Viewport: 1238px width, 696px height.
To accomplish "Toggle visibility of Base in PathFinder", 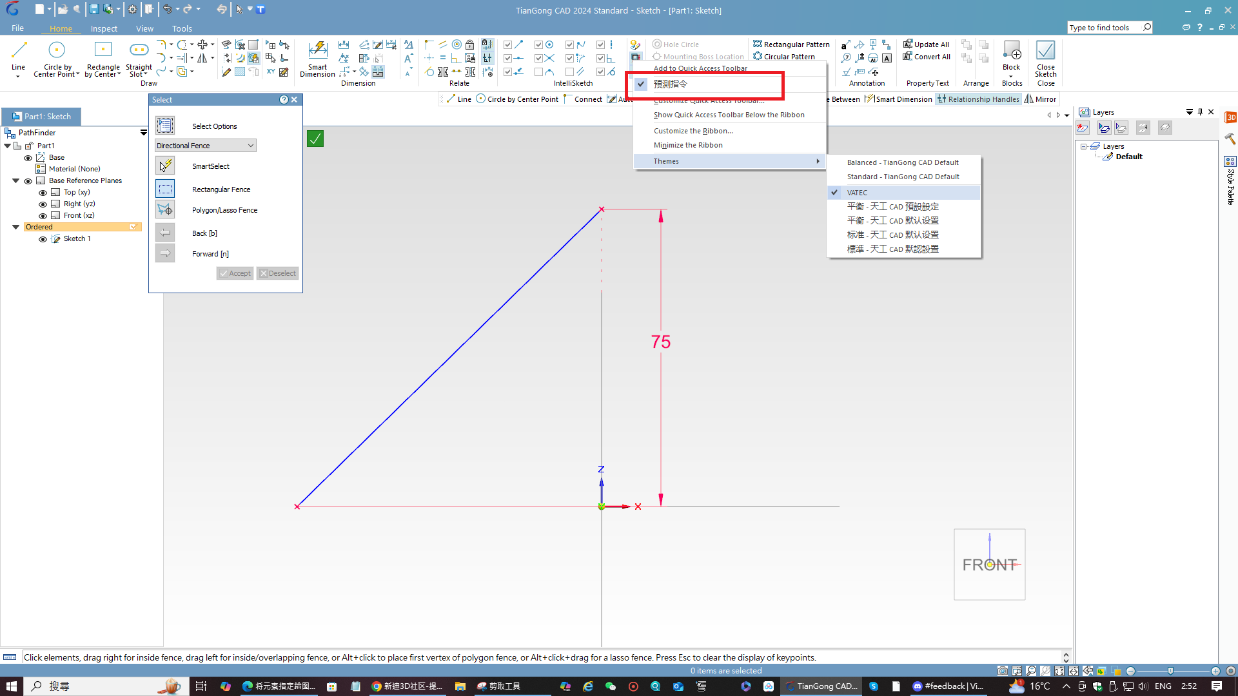I will click(28, 158).
